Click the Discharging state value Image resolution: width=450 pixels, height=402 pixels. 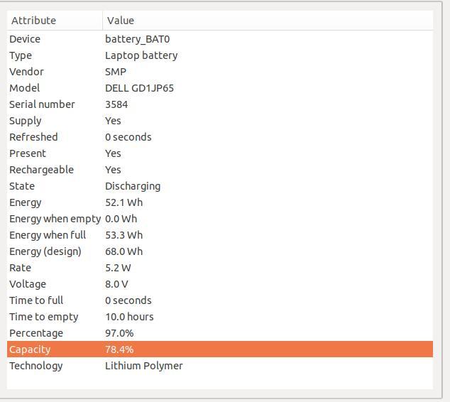coord(133,187)
